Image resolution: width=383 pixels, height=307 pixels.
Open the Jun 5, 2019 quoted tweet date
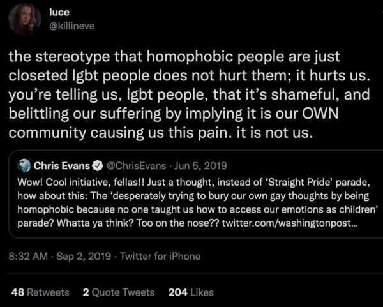202,166
